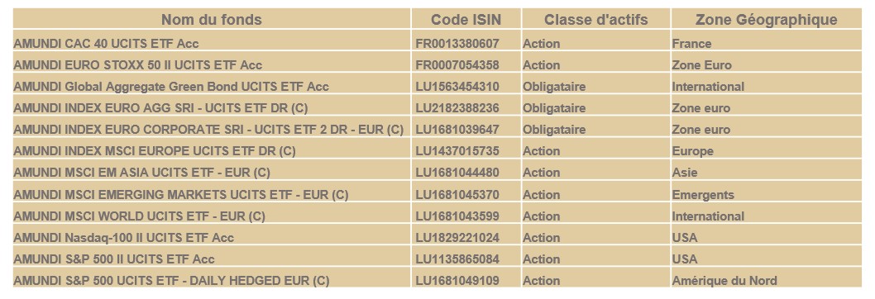875x299 pixels.
Task: Select the 'Emergents' geographic zone cell
Action: tap(703, 195)
